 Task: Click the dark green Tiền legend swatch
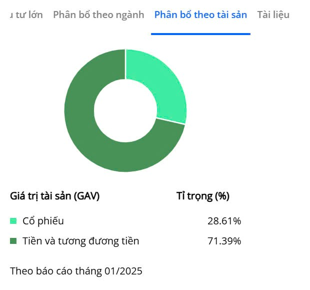coord(13,241)
